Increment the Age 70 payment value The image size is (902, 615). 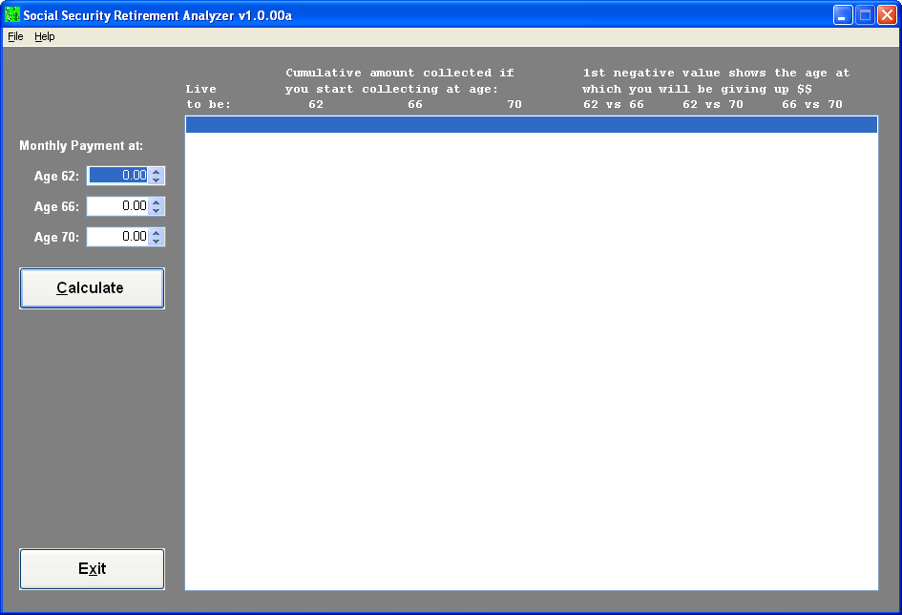(x=157, y=232)
